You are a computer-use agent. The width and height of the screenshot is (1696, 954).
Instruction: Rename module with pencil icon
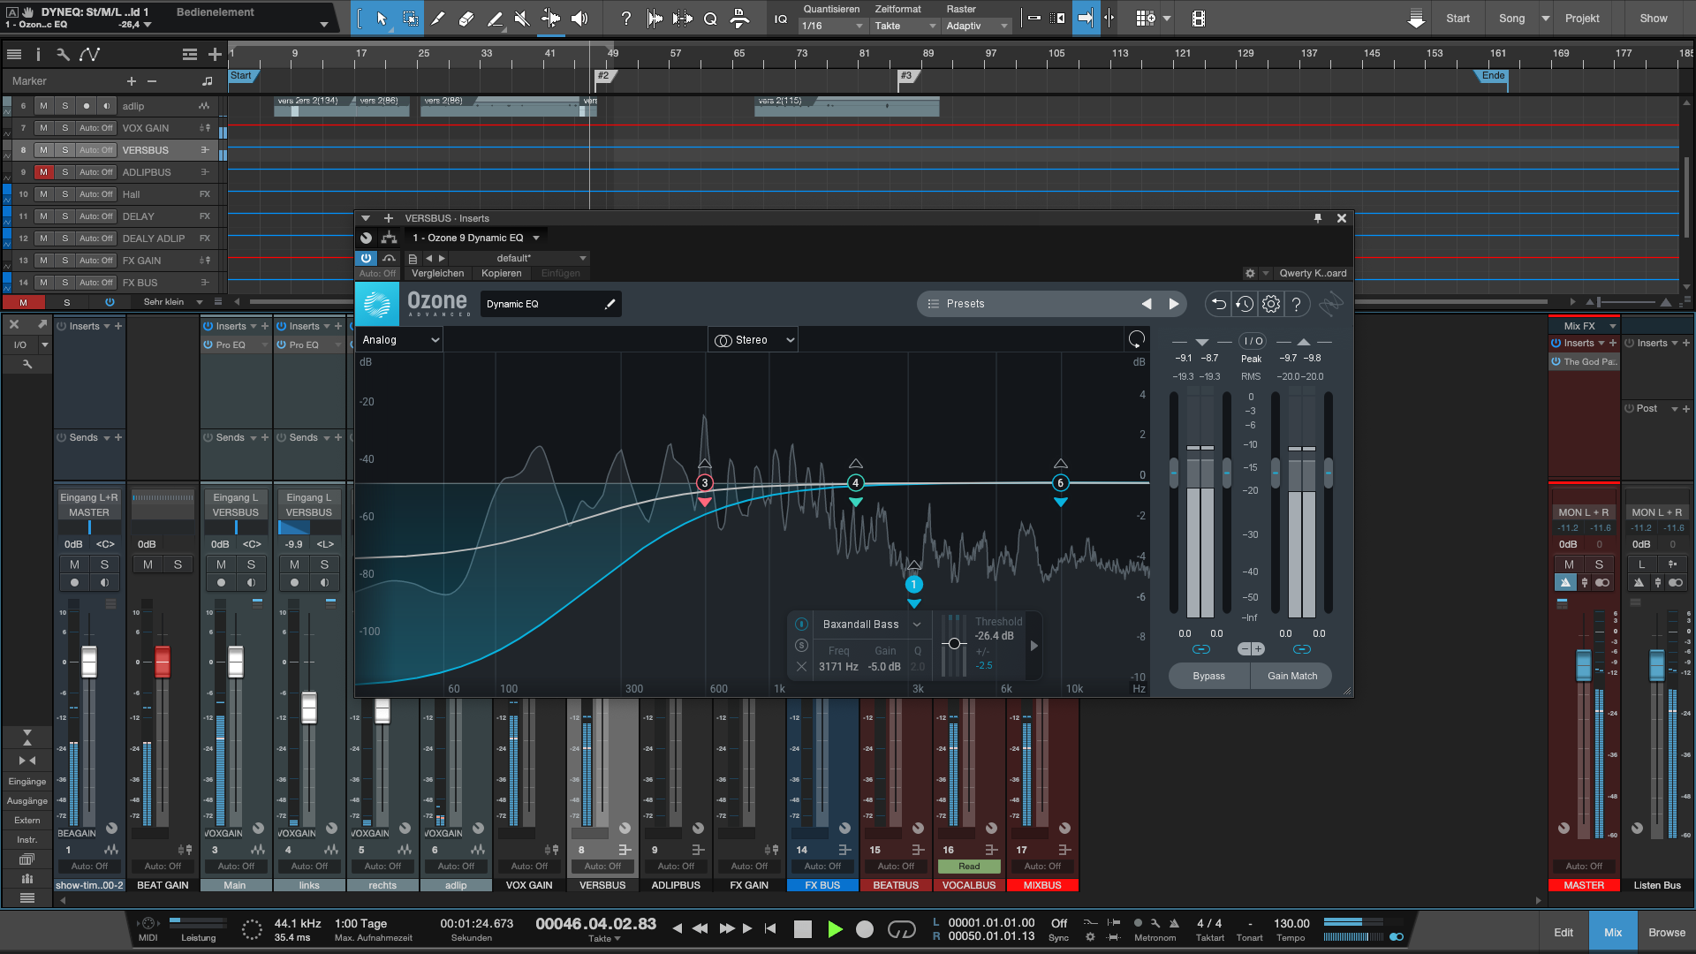[x=609, y=304]
